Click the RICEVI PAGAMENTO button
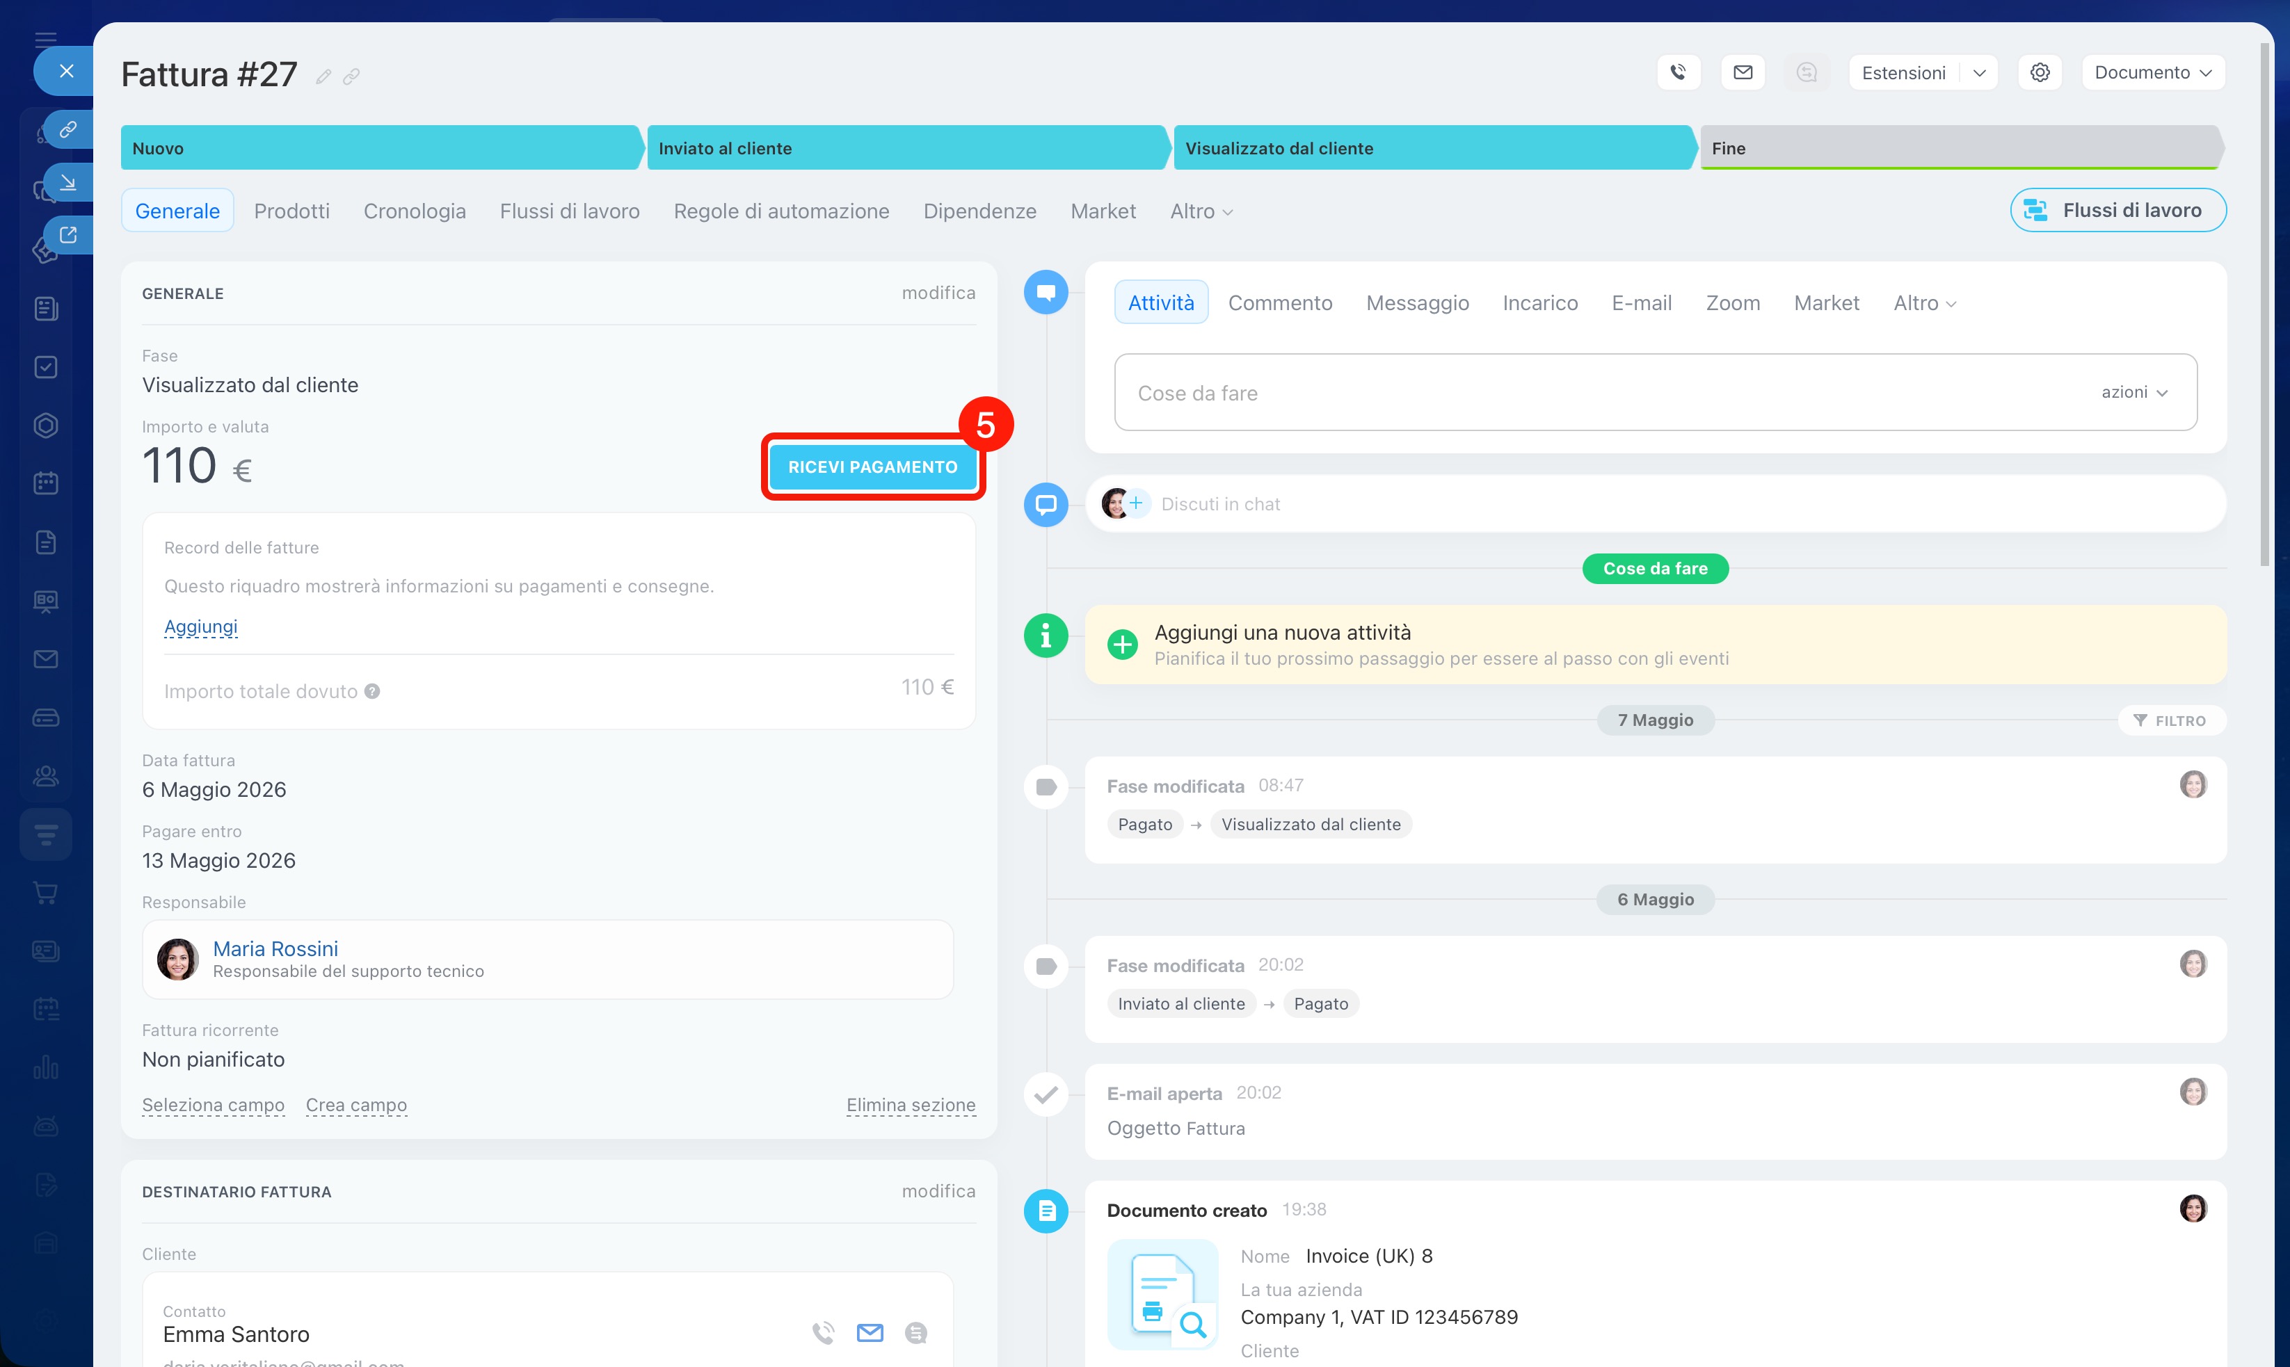 click(872, 467)
